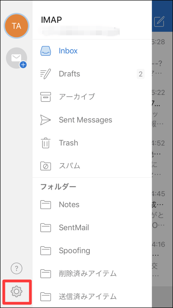Select the スパム blocked-mail icon

point(46,166)
